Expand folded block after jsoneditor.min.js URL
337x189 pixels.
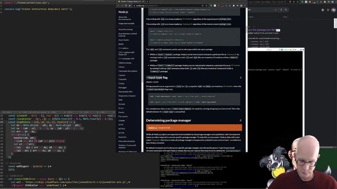(129, 182)
